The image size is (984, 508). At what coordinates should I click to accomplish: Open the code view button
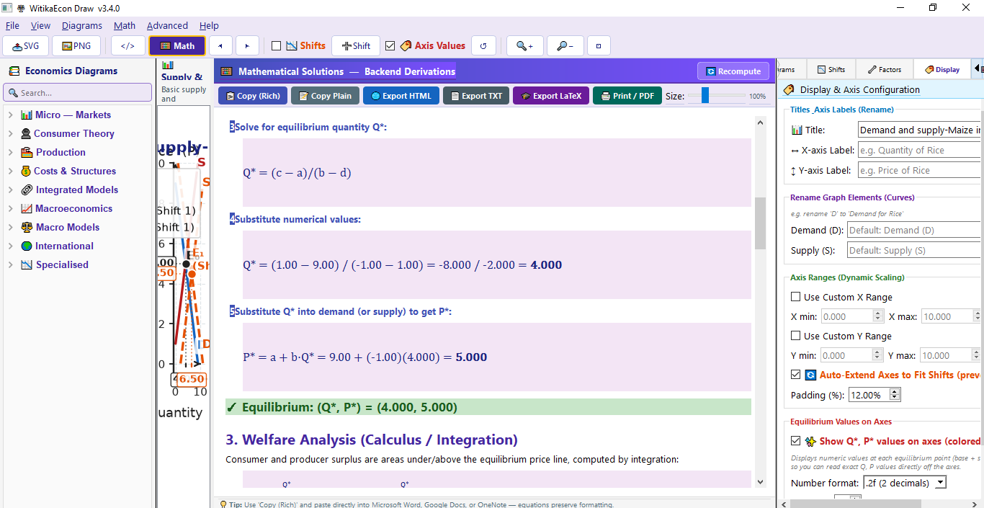click(128, 45)
